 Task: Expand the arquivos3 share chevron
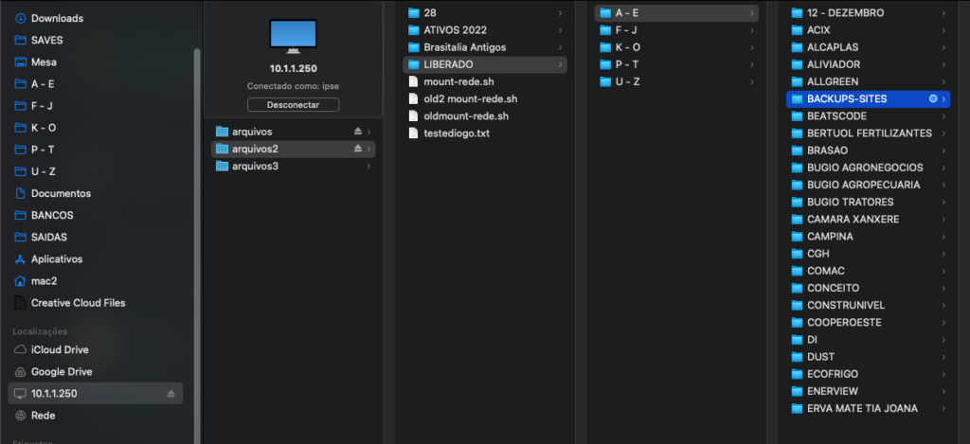pos(368,167)
